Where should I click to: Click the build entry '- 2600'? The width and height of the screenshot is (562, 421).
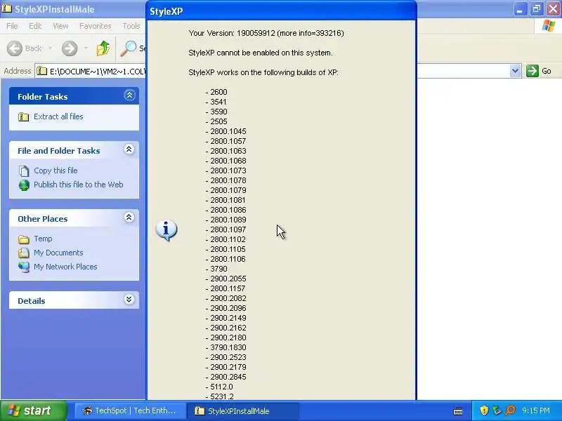(216, 92)
